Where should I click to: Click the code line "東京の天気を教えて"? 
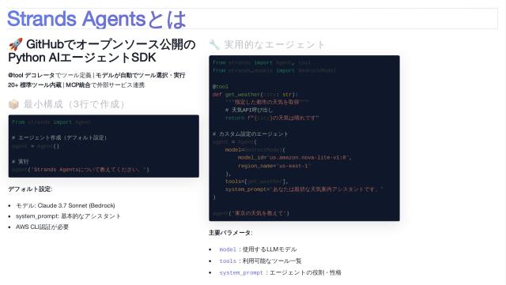click(251, 213)
